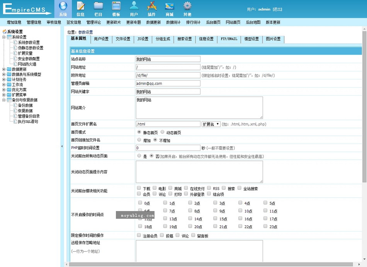Viewport: 367px width, 267px height.
Task: Open the 系统 globe icon
Action: [63, 6]
